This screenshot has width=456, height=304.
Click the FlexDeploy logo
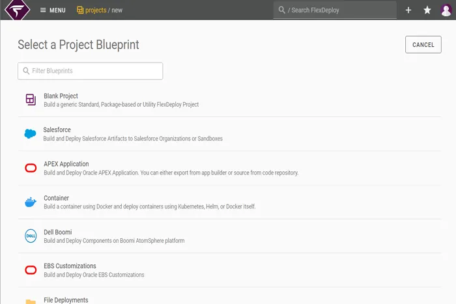17,10
